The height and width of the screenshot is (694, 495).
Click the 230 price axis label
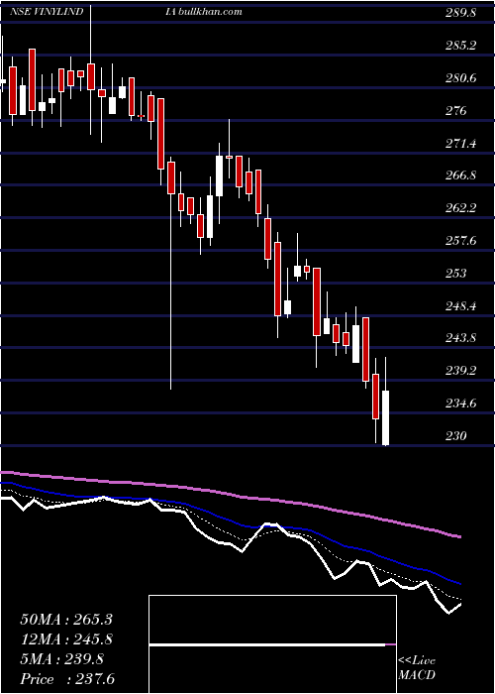455,436
